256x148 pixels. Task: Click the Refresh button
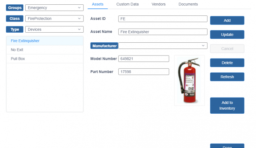click(x=227, y=77)
